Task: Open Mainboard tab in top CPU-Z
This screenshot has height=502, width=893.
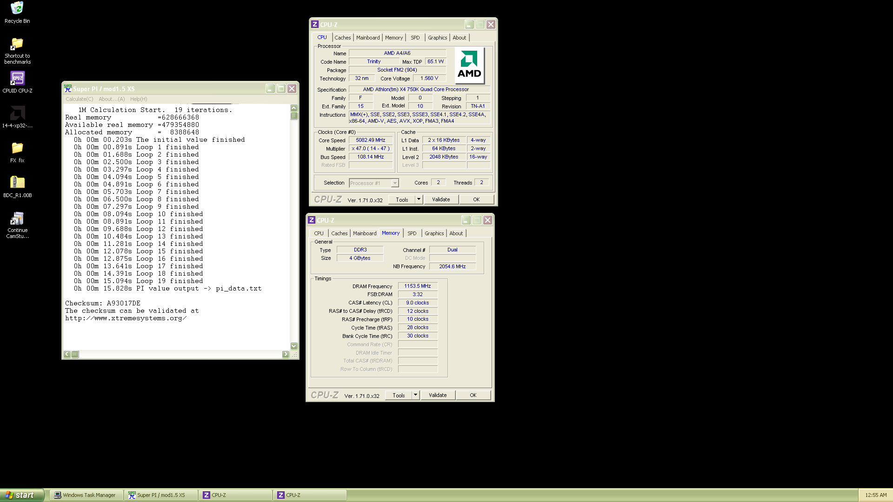Action: (368, 38)
